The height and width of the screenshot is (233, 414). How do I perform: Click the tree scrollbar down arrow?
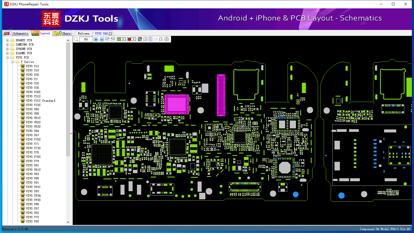coord(68,222)
